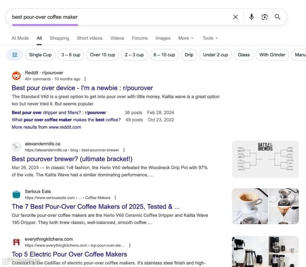Viewport: 306px width, 267px height.
Task: Click the everythingkitchens.com URL breadcrumb
Action: coord(74,246)
